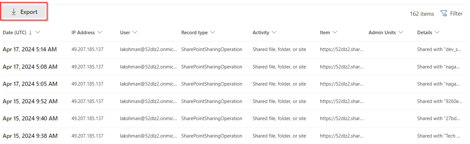Click Details 'Shared with "27bd...' cell

point(439,118)
